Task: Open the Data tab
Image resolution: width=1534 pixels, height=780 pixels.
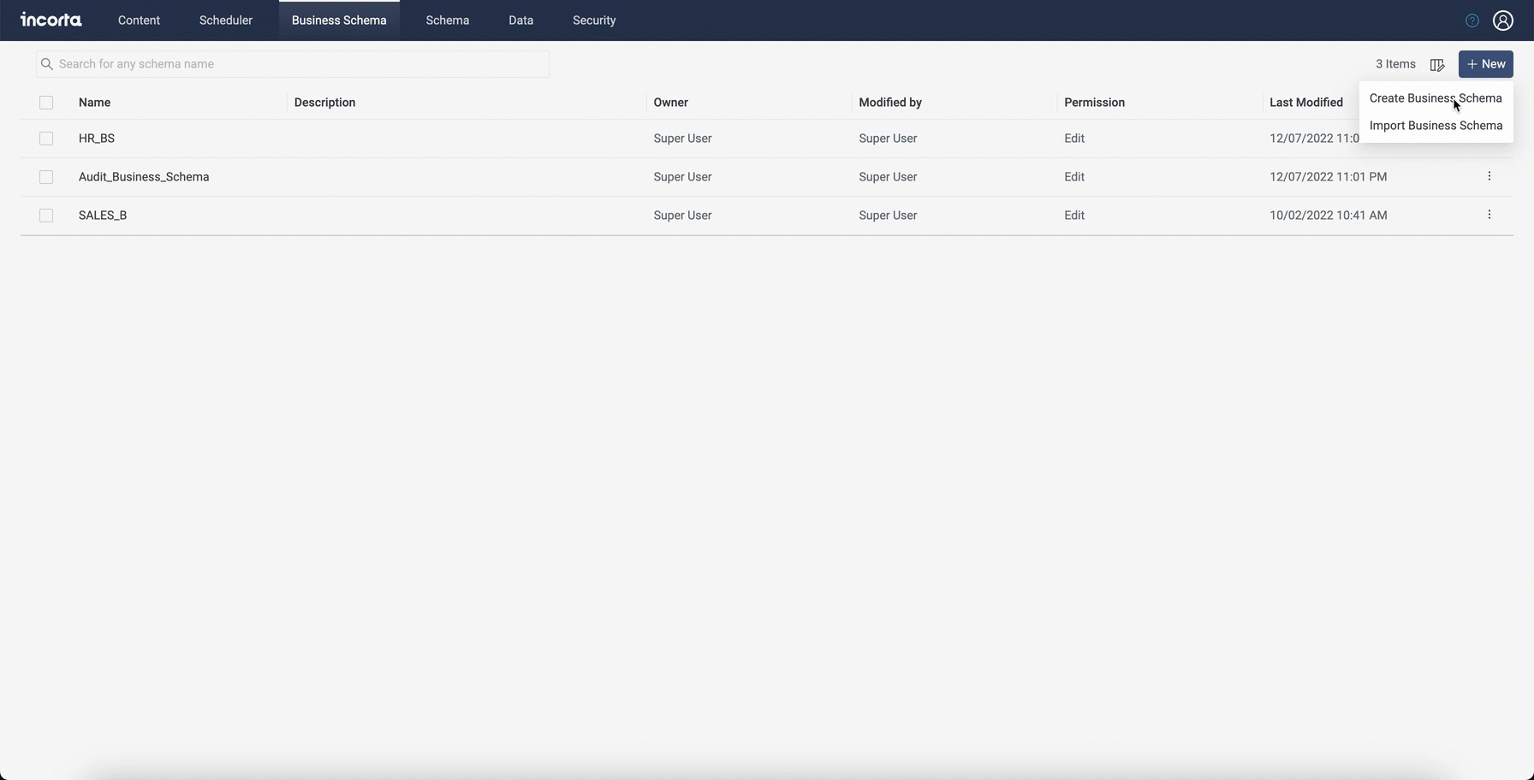Action: pos(520,21)
